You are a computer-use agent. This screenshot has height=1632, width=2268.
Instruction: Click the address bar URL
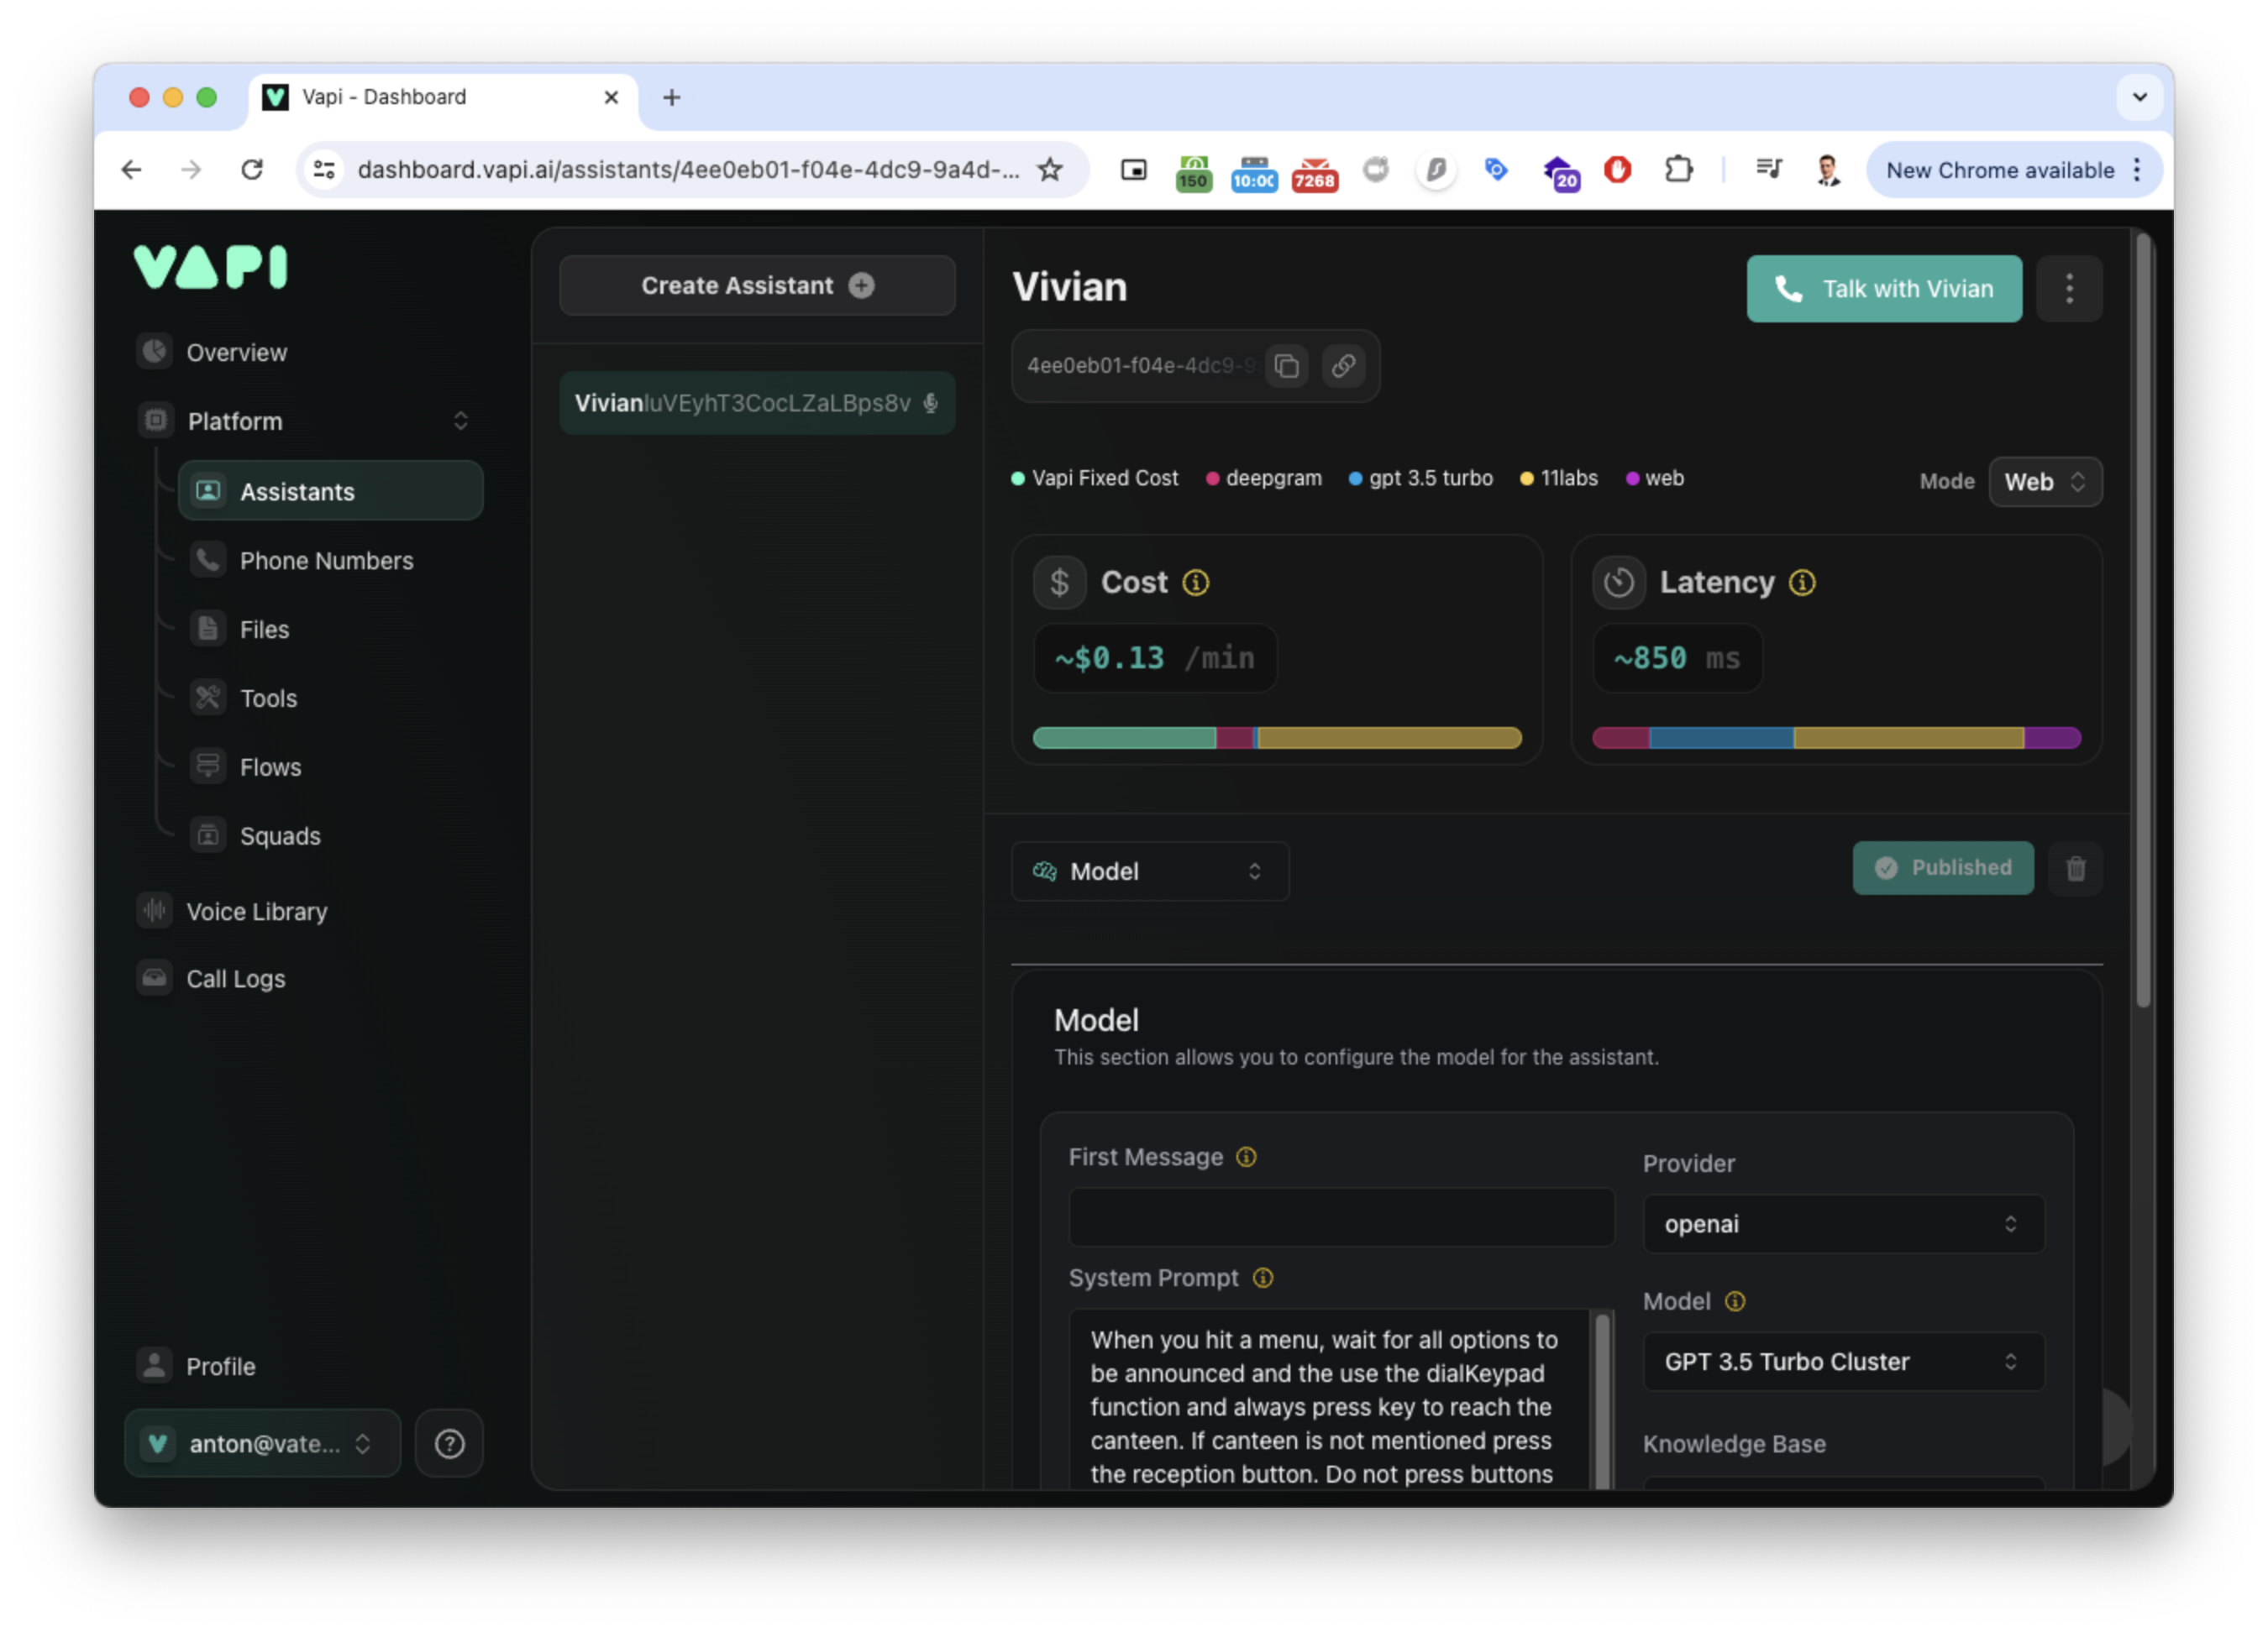click(x=688, y=170)
